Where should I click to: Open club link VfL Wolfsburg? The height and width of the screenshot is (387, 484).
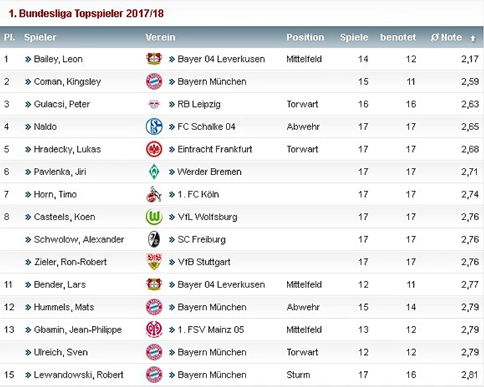(x=208, y=217)
